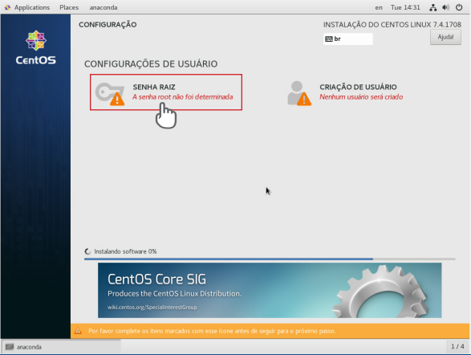
Task: Open the volume speaker icon
Action: click(x=446, y=7)
